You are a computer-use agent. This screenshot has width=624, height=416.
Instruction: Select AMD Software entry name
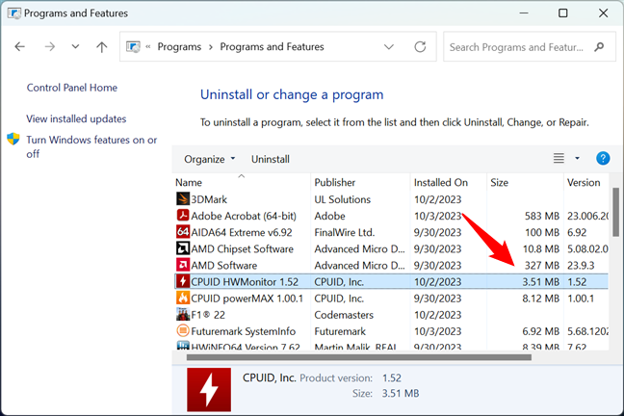coord(224,266)
